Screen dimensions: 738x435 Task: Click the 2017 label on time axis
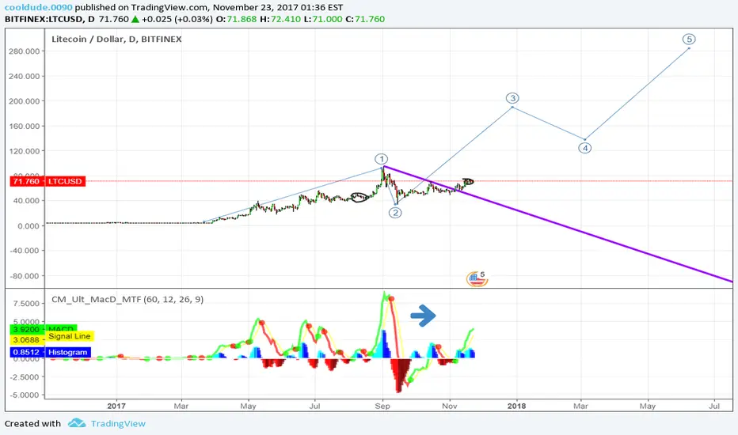(x=116, y=406)
